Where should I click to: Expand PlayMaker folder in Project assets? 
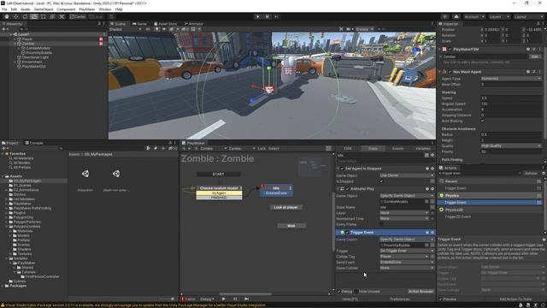click(x=7, y=204)
